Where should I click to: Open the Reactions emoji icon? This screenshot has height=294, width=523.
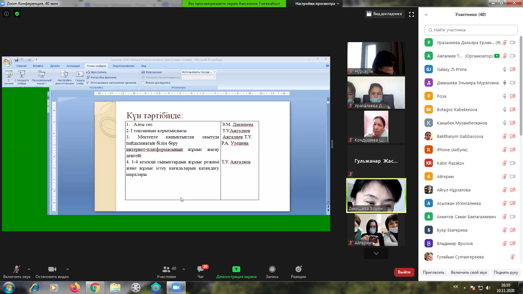pos(298,269)
